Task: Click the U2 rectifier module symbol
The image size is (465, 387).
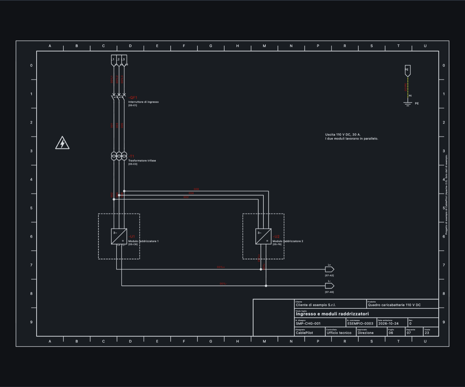Action: click(263, 236)
